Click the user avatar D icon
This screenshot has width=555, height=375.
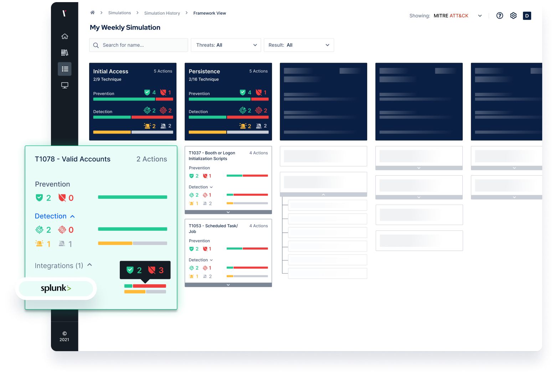pos(527,16)
